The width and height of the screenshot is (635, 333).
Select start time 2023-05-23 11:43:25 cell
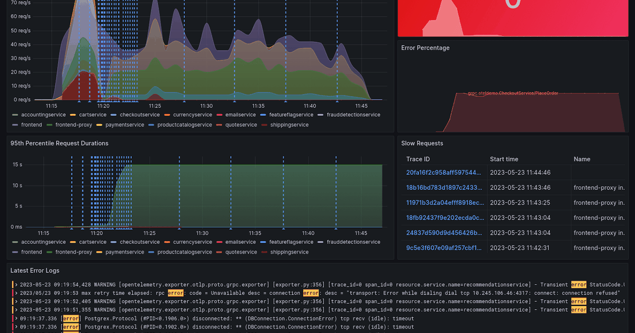520,202
